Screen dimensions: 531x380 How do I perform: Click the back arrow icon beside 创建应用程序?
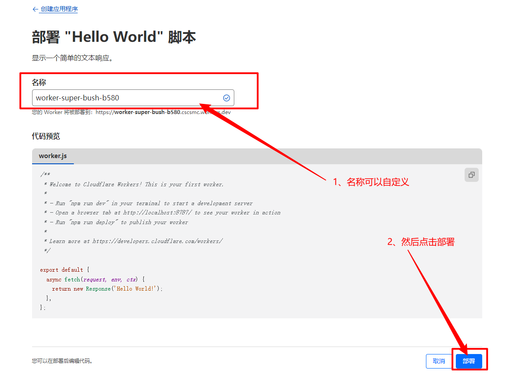35,9
